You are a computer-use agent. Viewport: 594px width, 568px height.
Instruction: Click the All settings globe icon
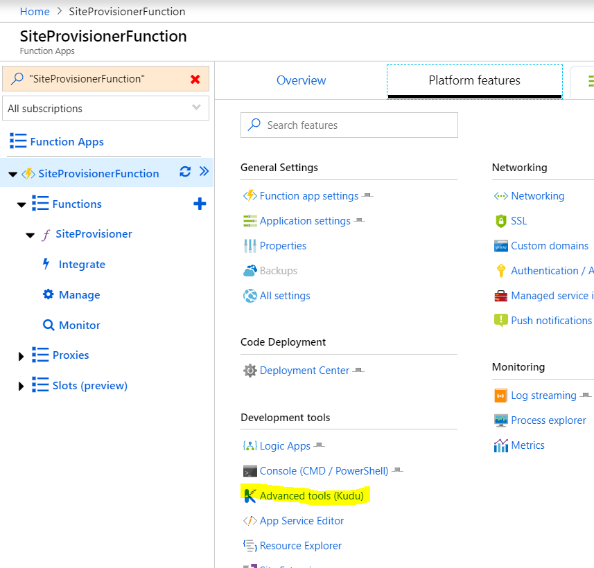(x=250, y=296)
